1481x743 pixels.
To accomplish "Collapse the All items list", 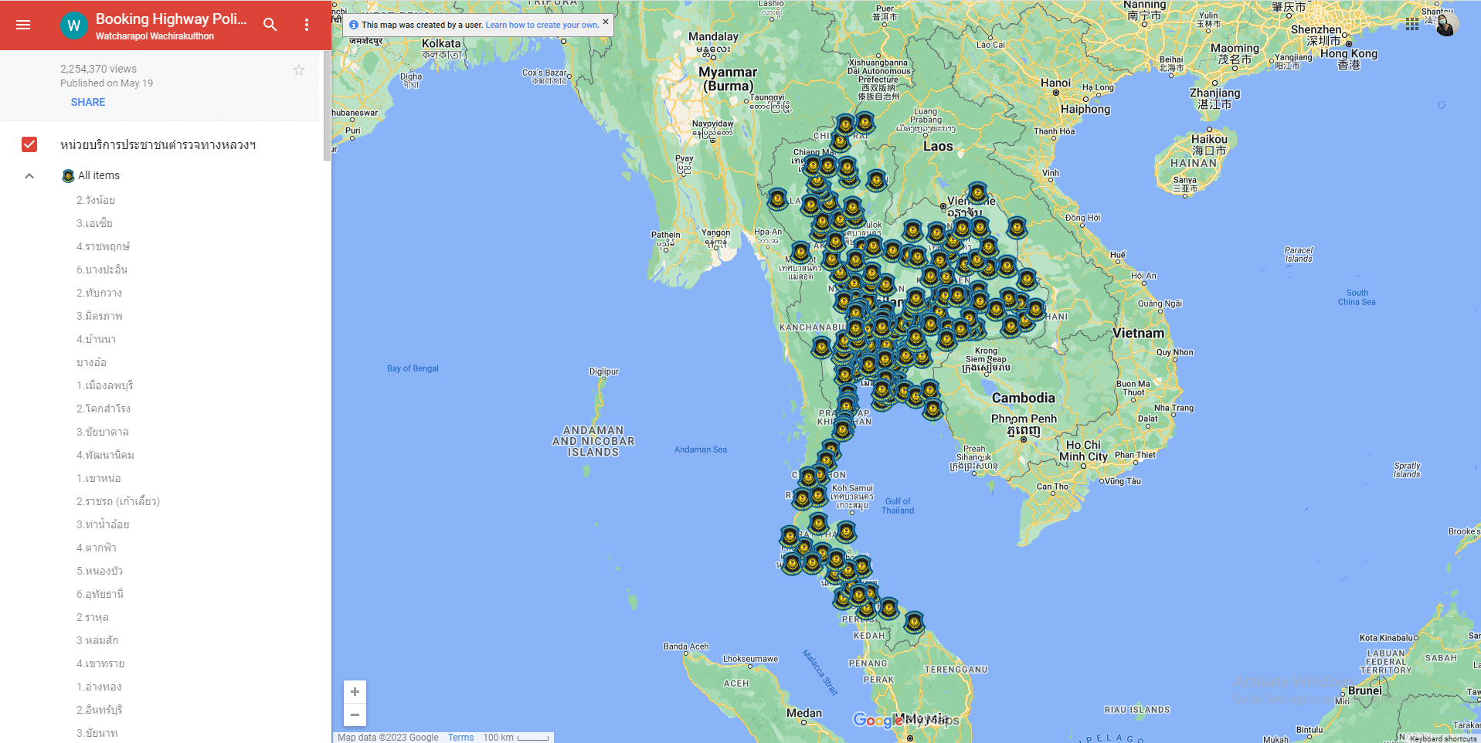I will 29,176.
